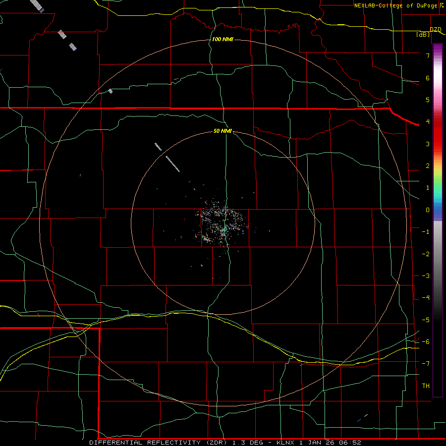Click the -7 dB tick label on legend
446x446 pixels.
tap(426, 364)
